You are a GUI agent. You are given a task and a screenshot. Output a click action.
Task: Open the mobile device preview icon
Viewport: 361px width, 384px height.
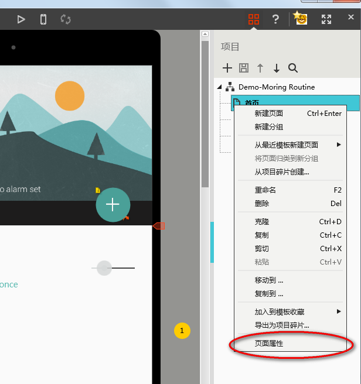[x=43, y=19]
